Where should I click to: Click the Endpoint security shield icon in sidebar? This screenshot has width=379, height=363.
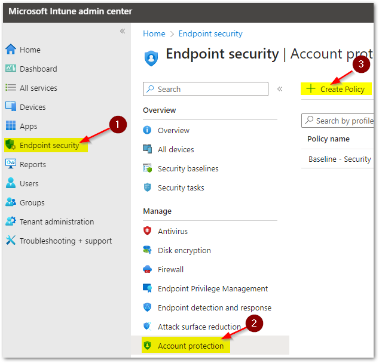[x=11, y=144]
